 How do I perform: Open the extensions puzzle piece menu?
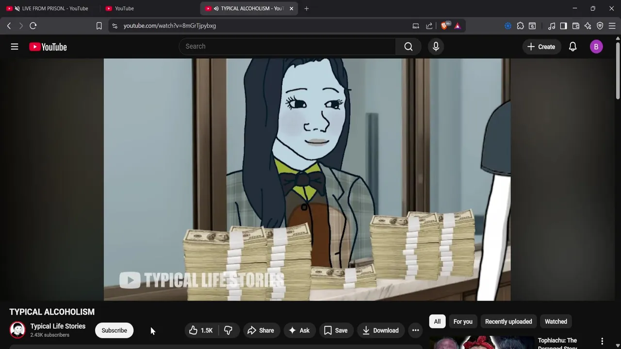click(520, 26)
